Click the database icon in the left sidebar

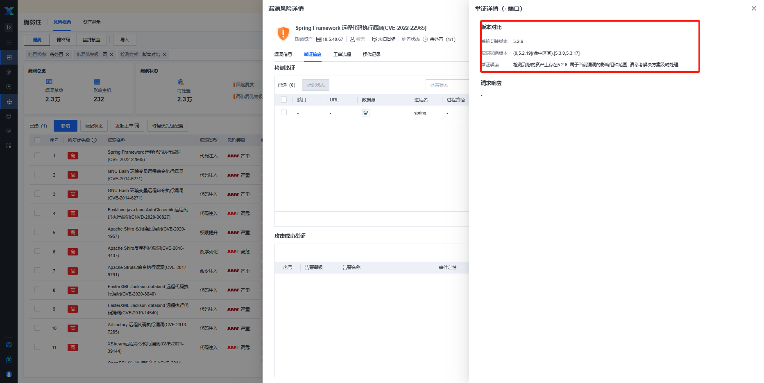pos(9,116)
